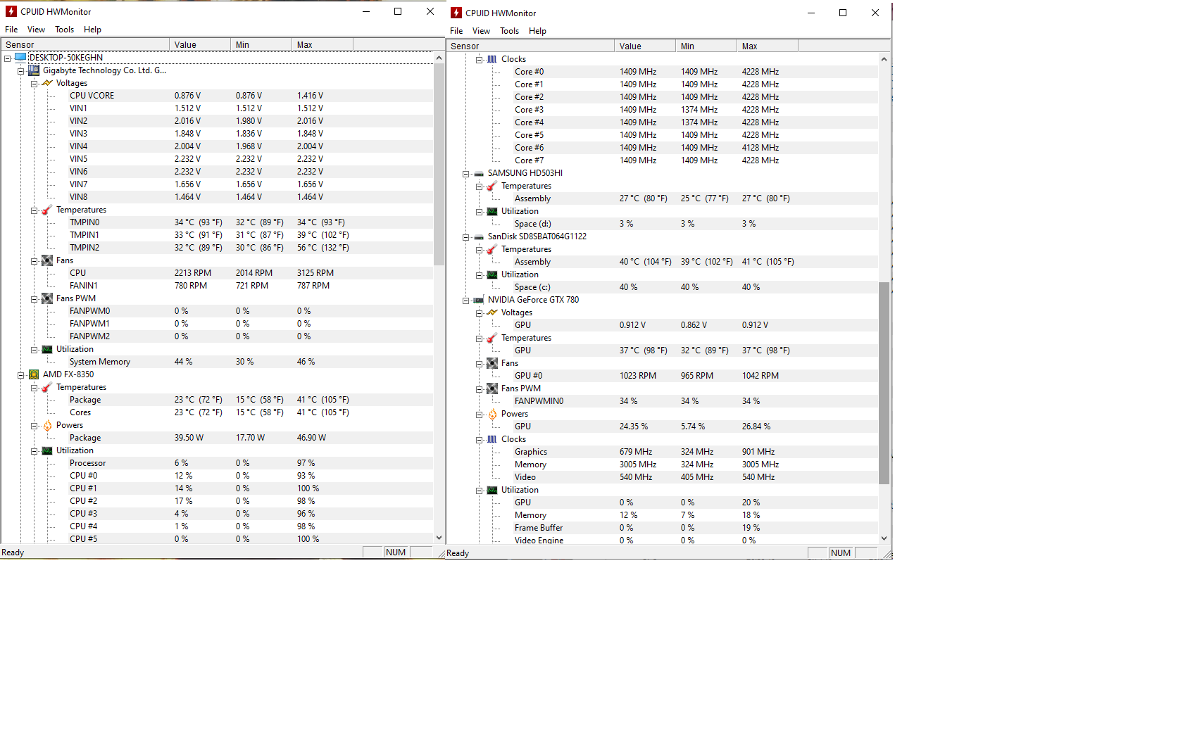Screen dimensions: 1183x739
Task: Click the Temperatures thermometer icon under Gigabyte
Action: pos(47,210)
